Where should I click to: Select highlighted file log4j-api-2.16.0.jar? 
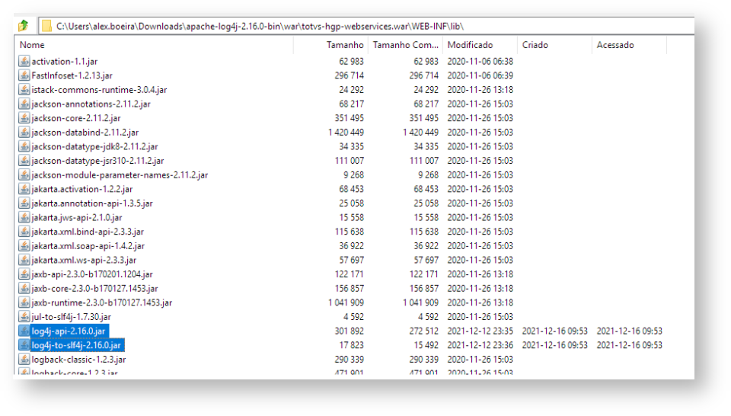pos(69,331)
